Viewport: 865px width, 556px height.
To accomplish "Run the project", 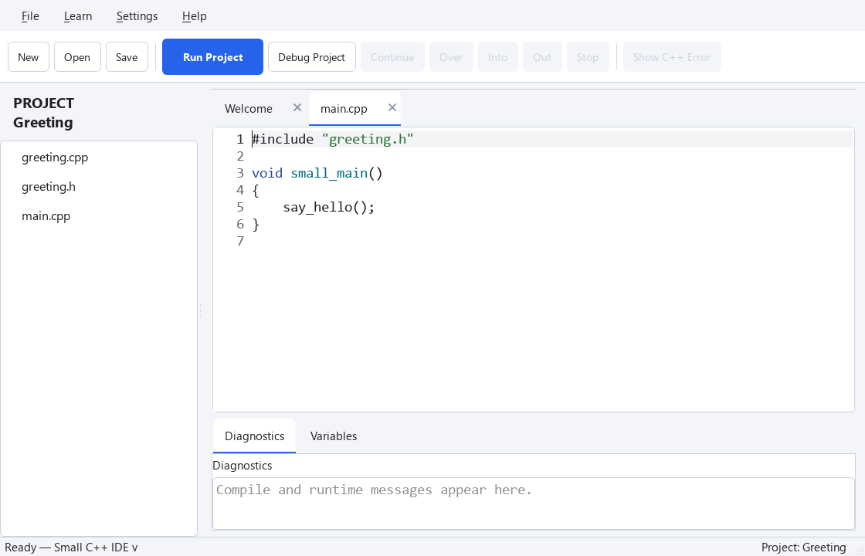I will coord(213,57).
